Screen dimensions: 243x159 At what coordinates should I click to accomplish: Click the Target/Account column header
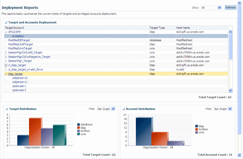coord(77,28)
